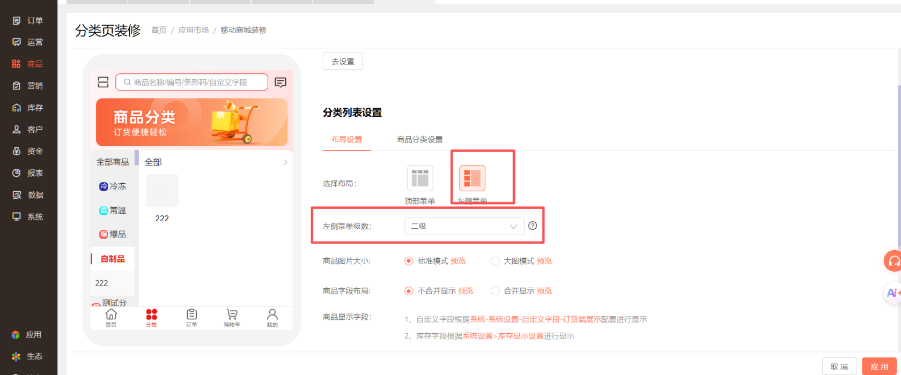
Task: Open the 营销 sidebar menu
Action: click(x=28, y=86)
